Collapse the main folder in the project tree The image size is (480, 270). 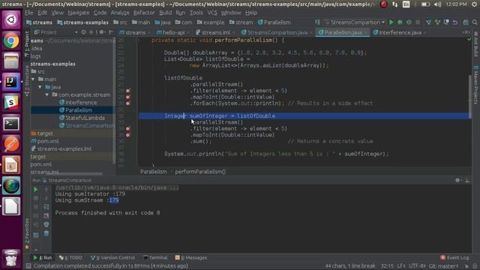(x=33, y=79)
